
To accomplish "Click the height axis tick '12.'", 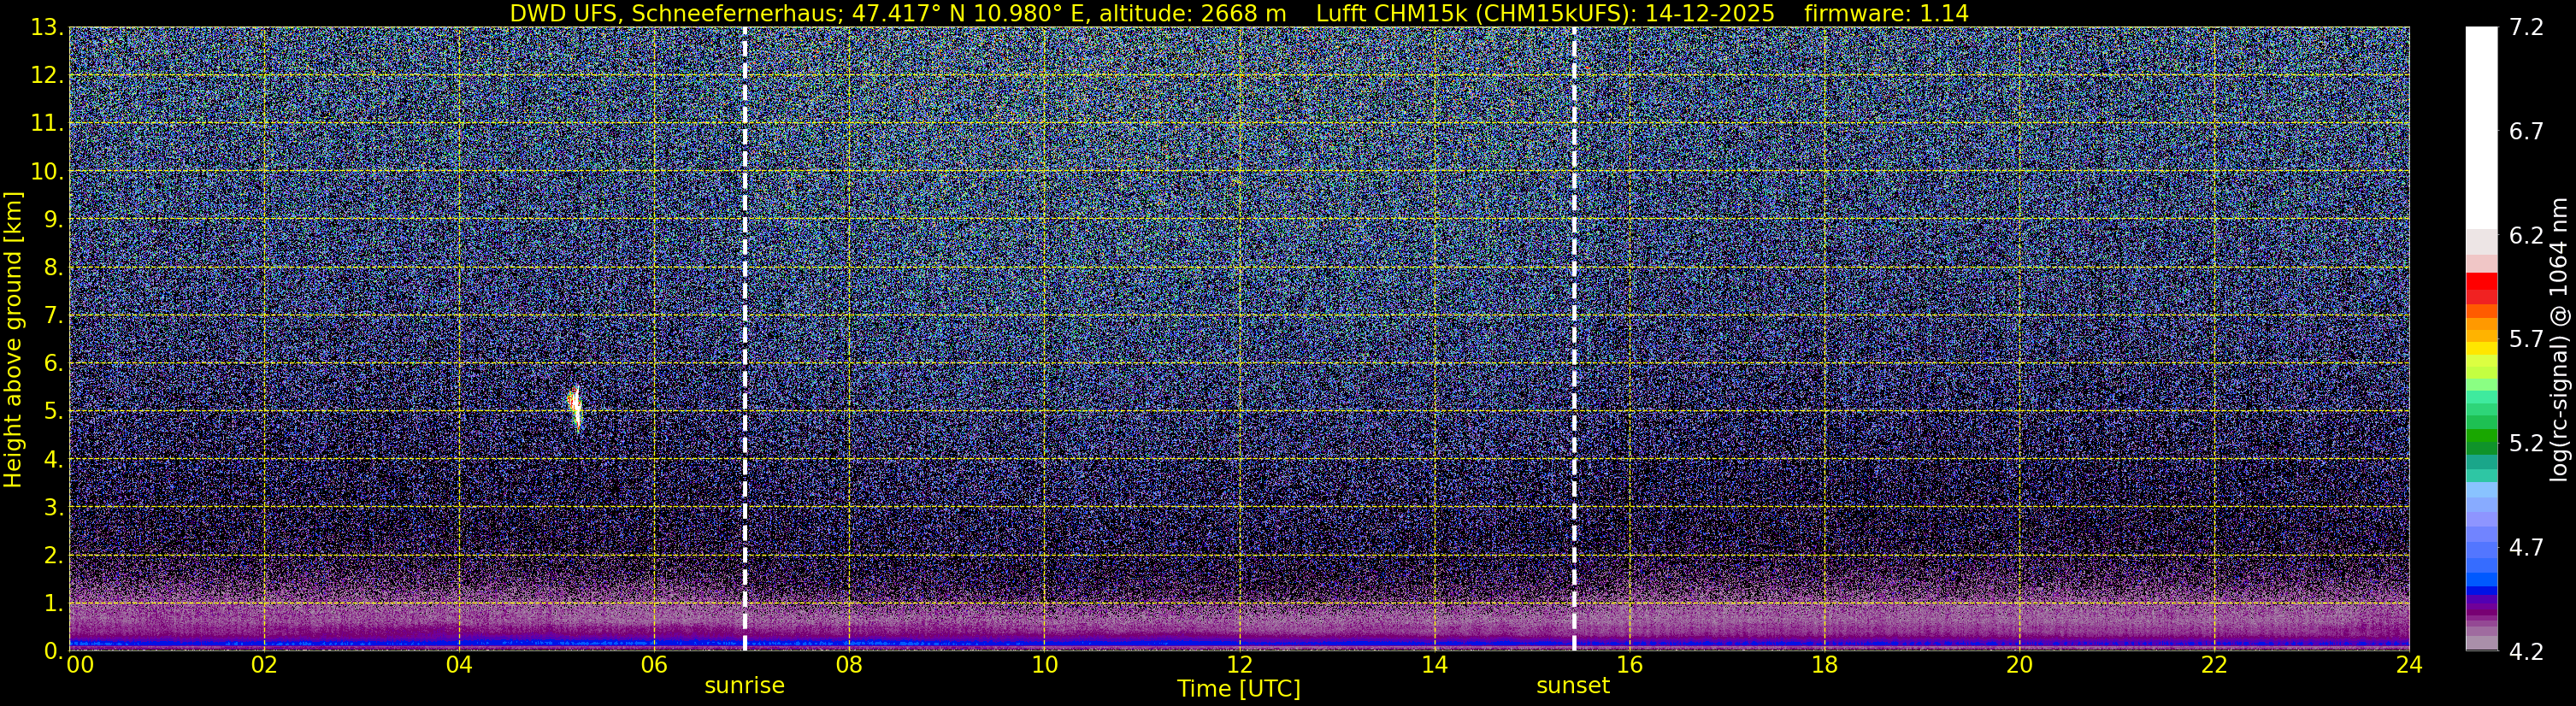I will (x=47, y=76).
